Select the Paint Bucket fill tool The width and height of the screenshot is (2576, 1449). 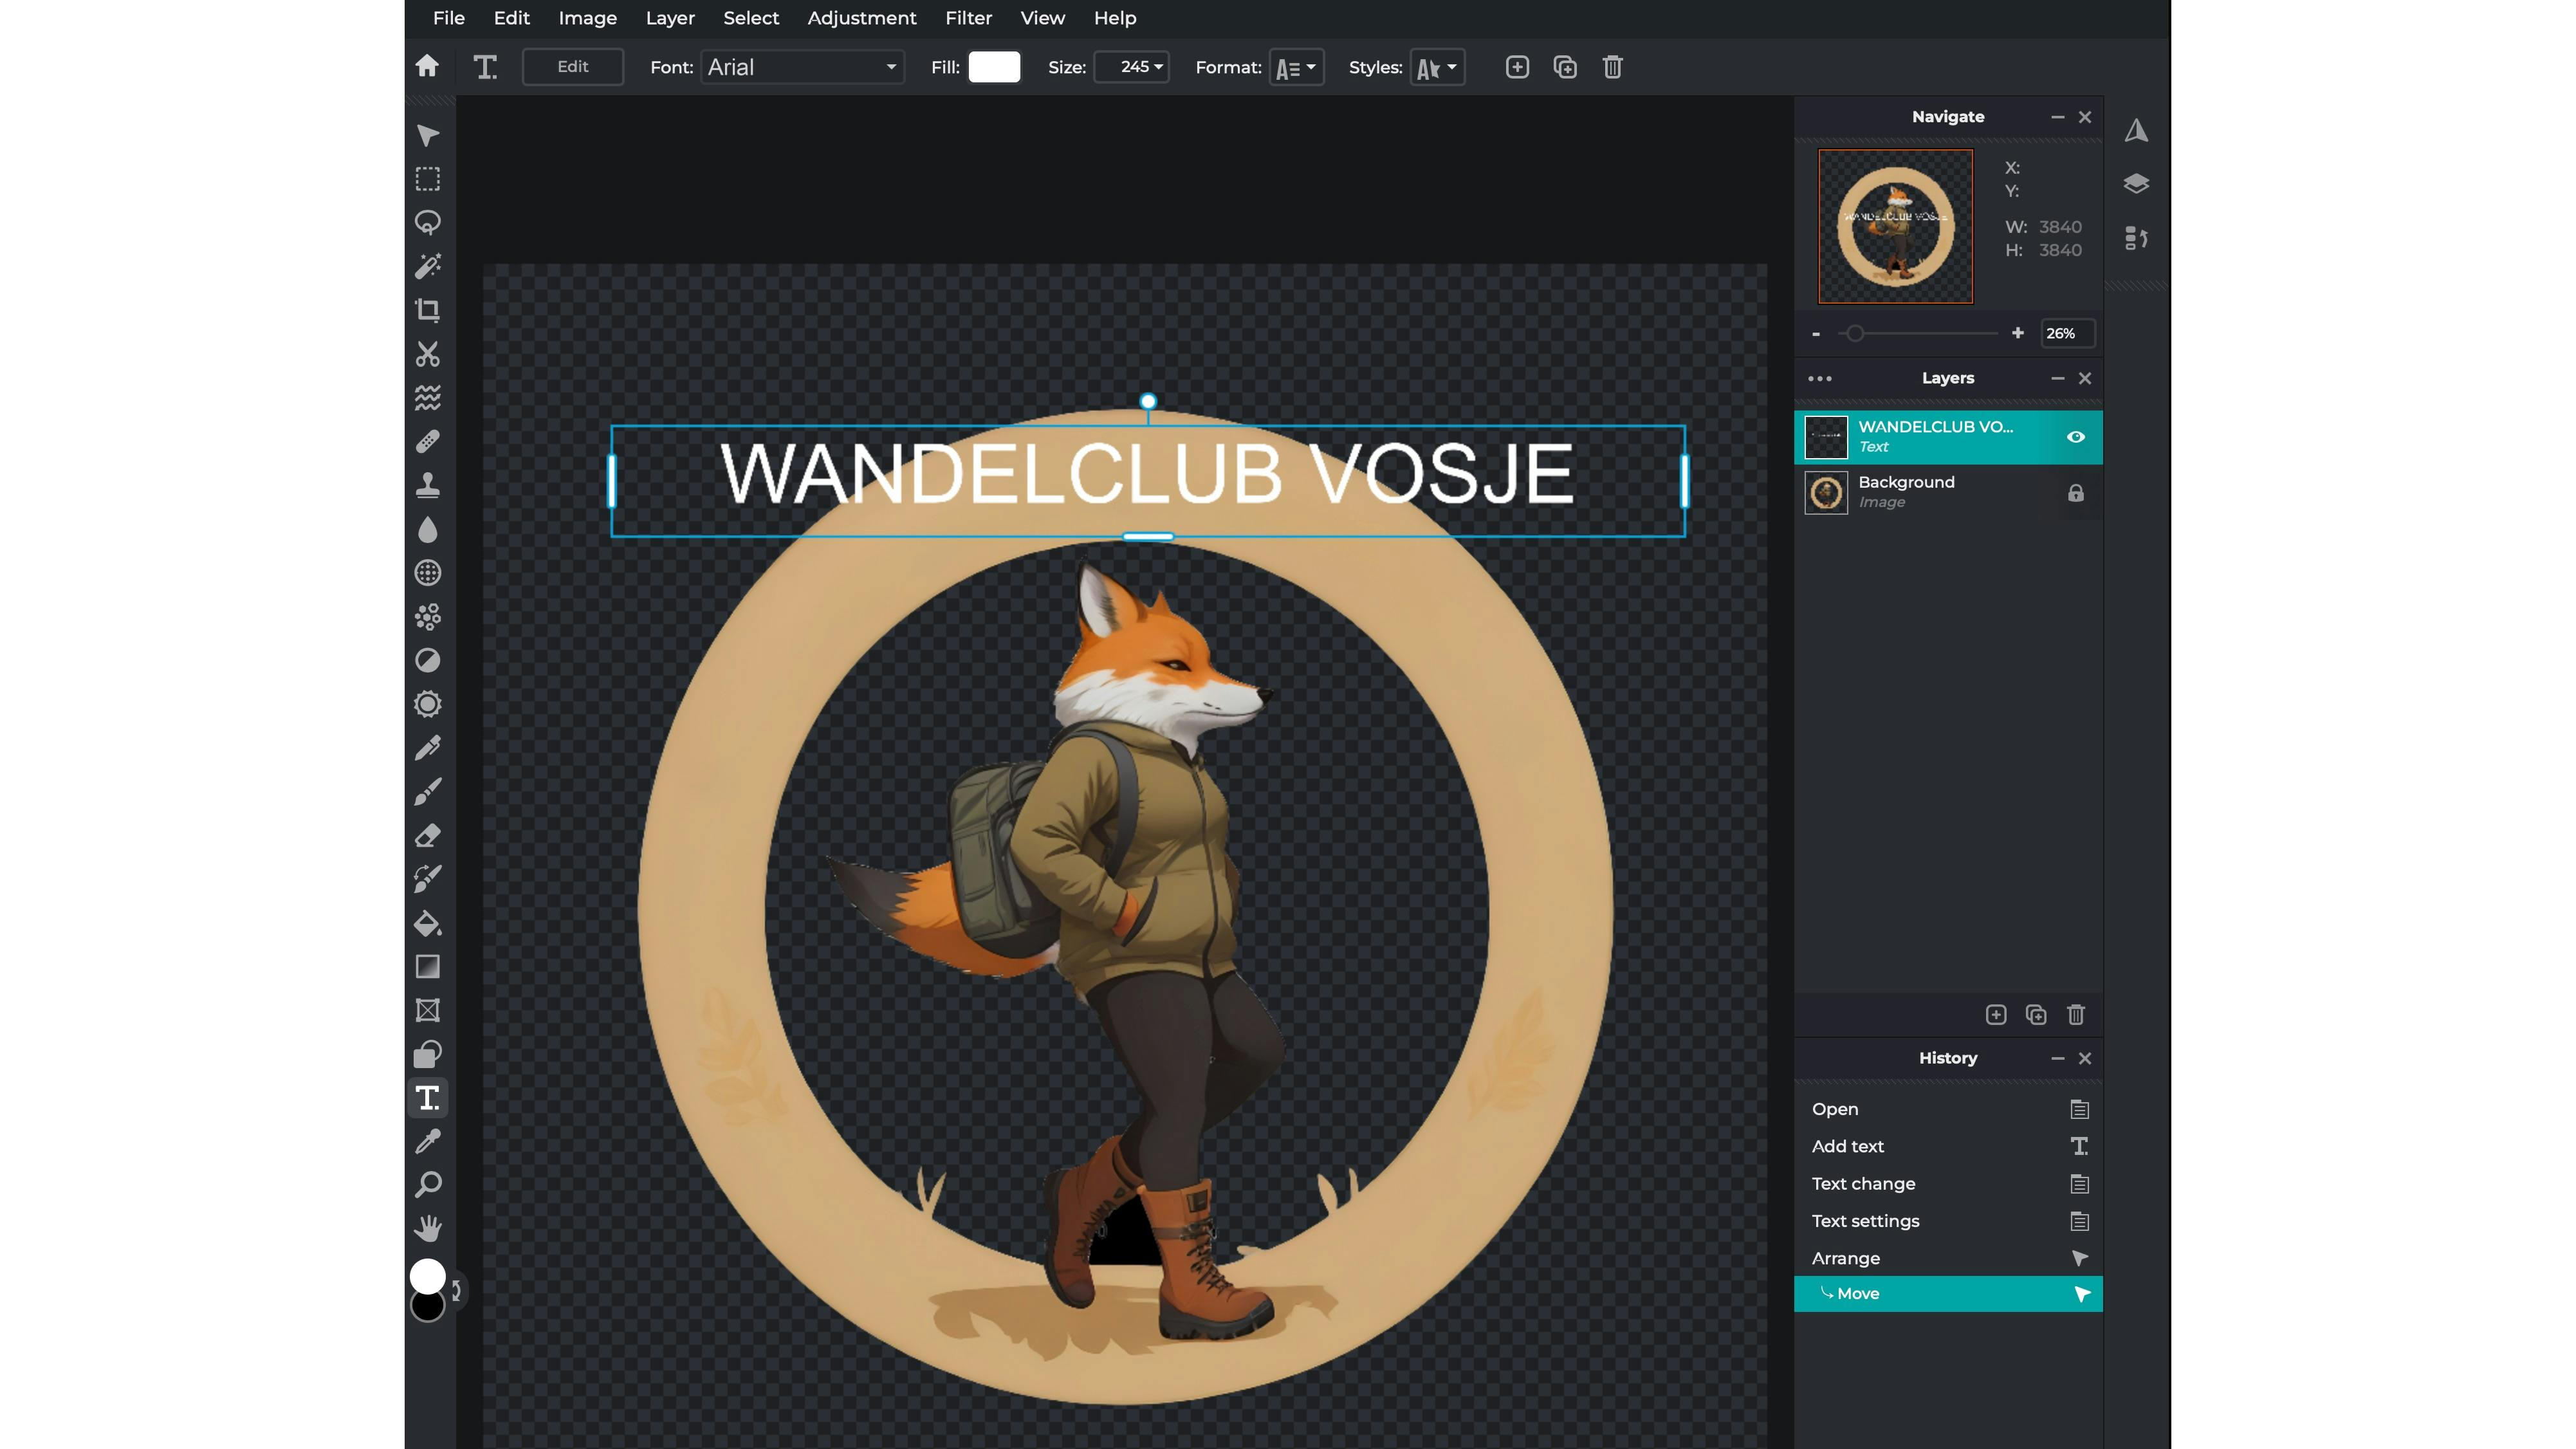428,923
